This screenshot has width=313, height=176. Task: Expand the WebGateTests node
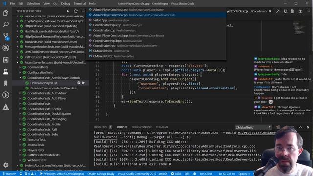[20, 160]
